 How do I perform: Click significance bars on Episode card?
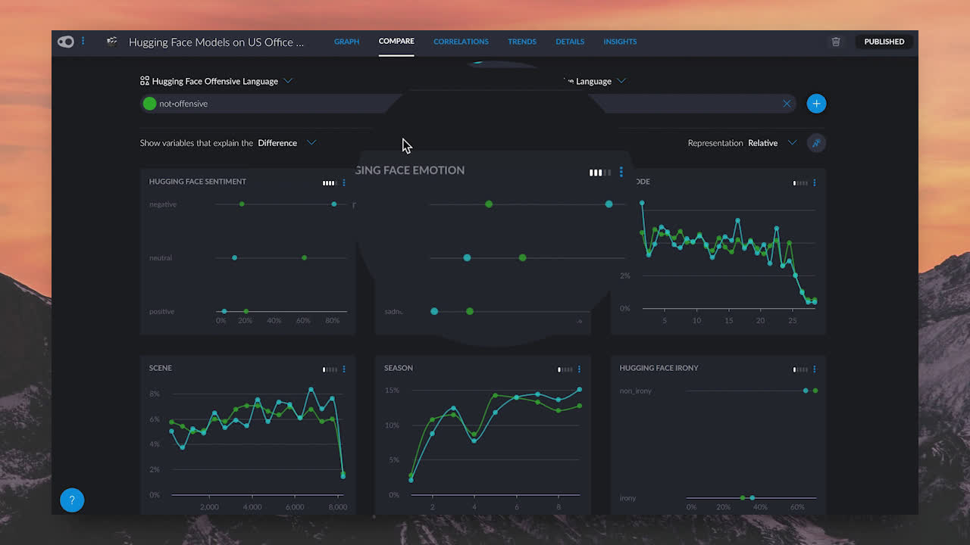pyautogui.click(x=800, y=182)
